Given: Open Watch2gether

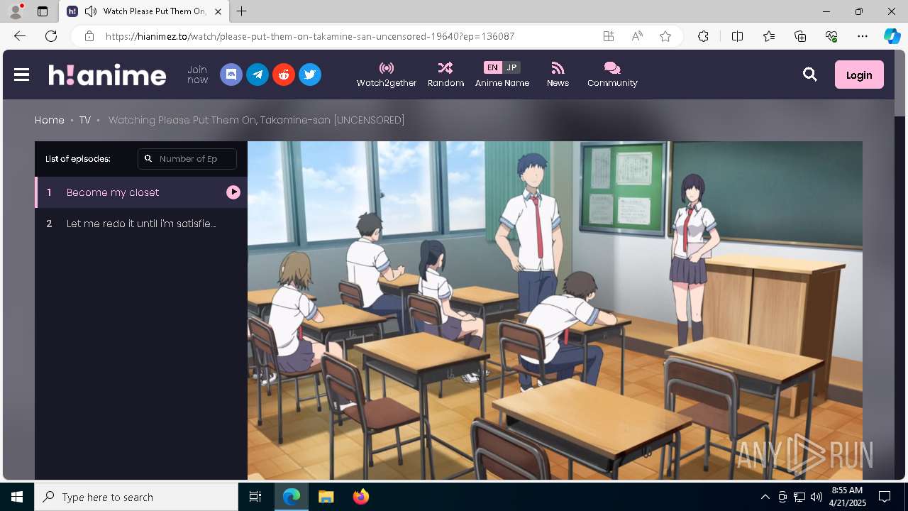Looking at the screenshot, I should click(387, 75).
